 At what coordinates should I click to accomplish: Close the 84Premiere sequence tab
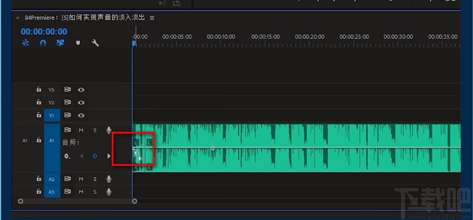pyautogui.click(x=18, y=18)
